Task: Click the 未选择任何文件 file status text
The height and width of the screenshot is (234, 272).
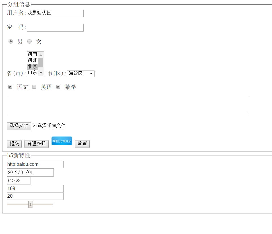Action: (x=49, y=125)
